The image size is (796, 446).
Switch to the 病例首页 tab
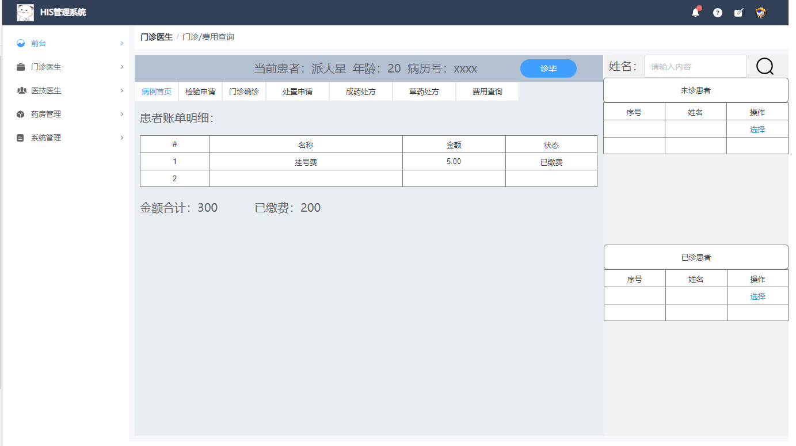pyautogui.click(x=157, y=92)
